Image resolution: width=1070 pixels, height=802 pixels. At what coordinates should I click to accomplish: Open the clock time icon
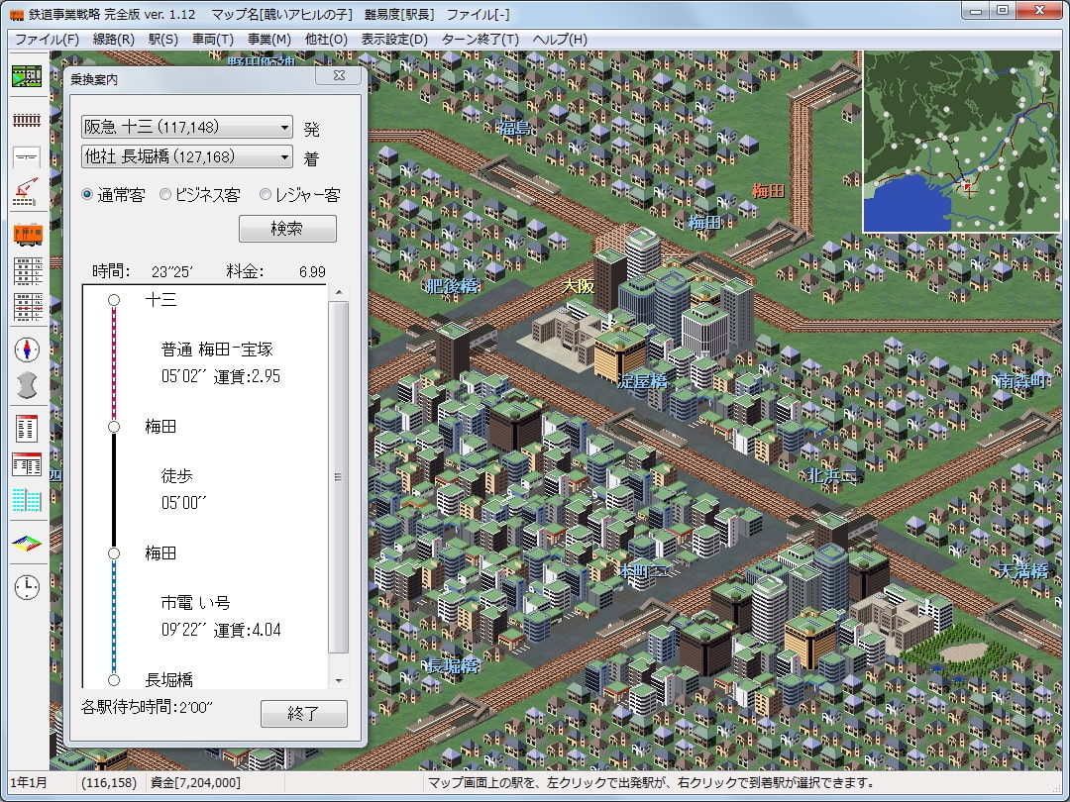[27, 586]
